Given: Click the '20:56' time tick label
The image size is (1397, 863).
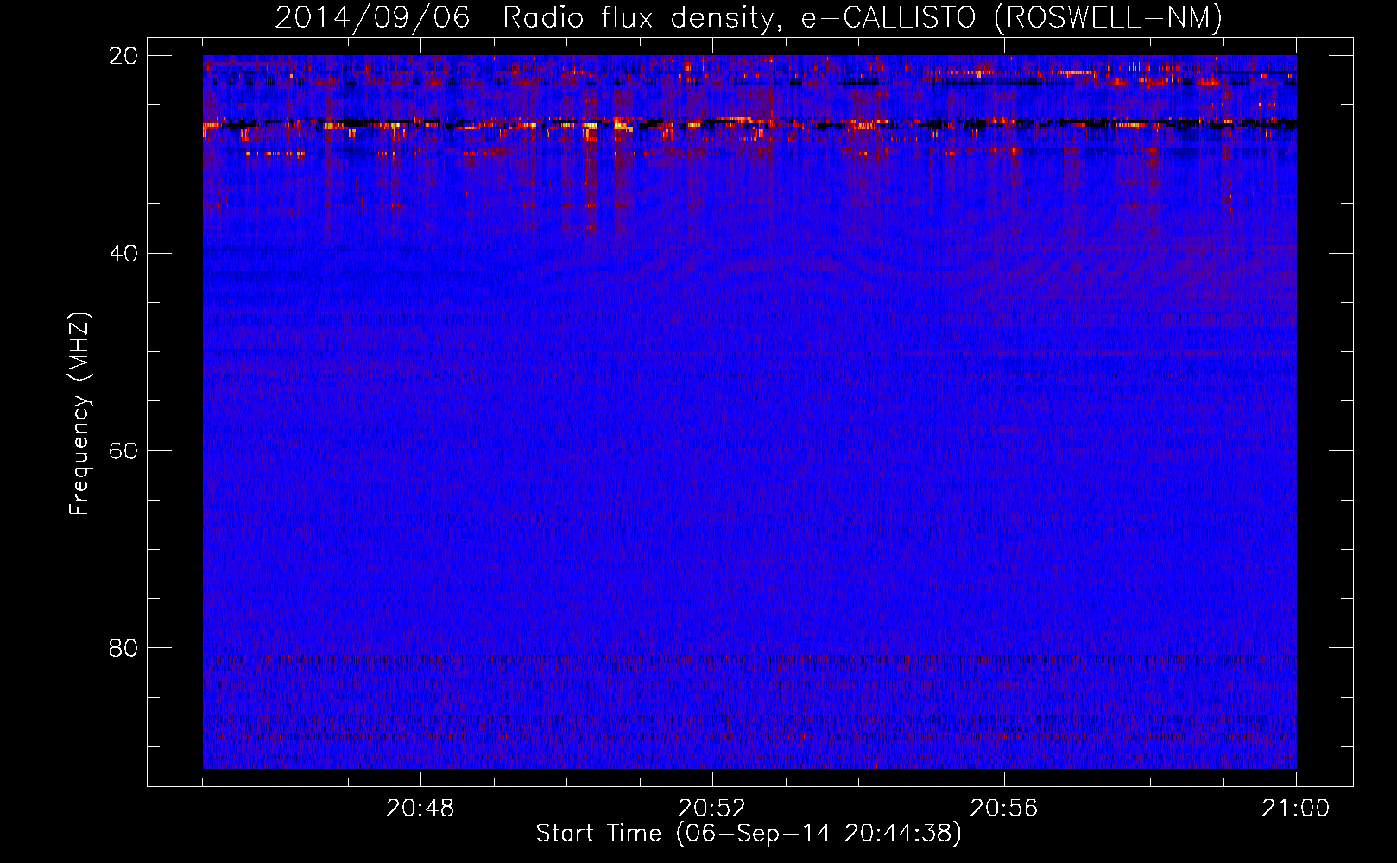Looking at the screenshot, I should point(1004,809).
